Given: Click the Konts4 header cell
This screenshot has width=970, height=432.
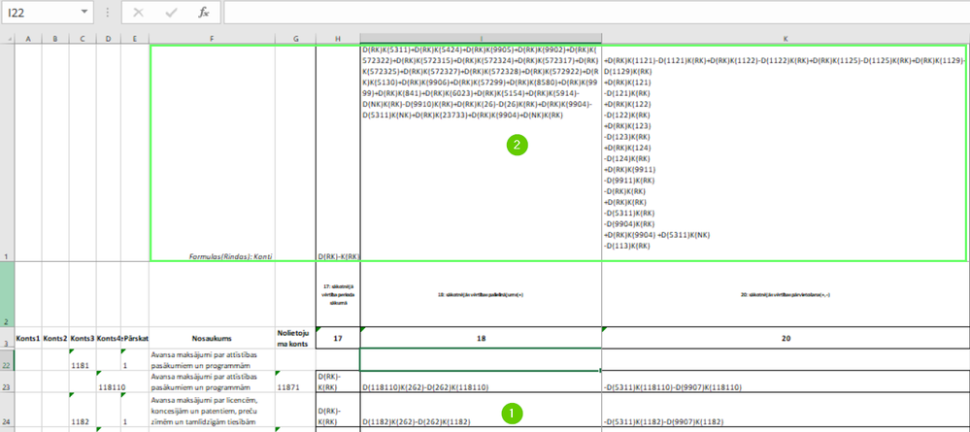Looking at the screenshot, I should click(x=108, y=338).
